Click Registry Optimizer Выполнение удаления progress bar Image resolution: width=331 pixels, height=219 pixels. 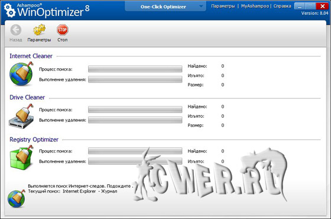135,161
